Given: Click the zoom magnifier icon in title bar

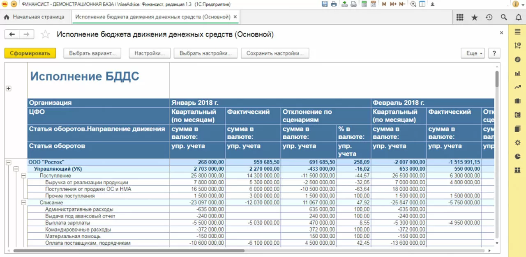Looking at the screenshot, I should click(x=413, y=4).
